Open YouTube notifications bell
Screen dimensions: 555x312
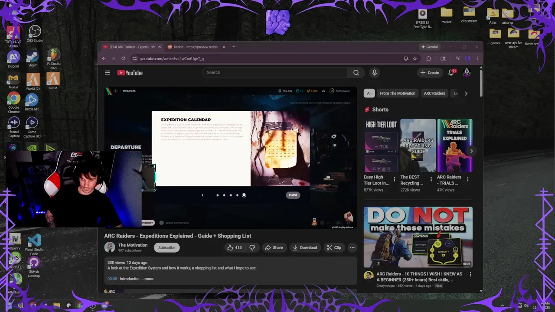point(451,72)
